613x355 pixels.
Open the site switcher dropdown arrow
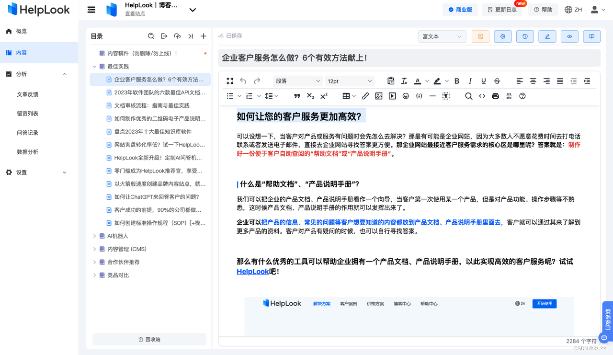(193, 10)
